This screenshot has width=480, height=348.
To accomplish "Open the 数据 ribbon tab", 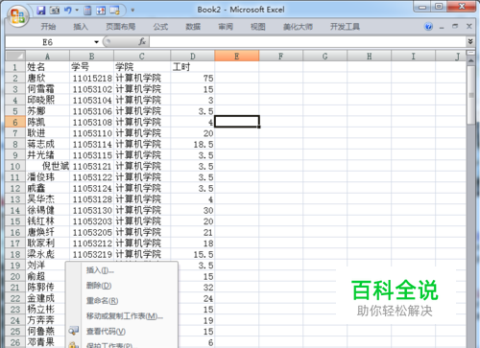I will tap(193, 27).
